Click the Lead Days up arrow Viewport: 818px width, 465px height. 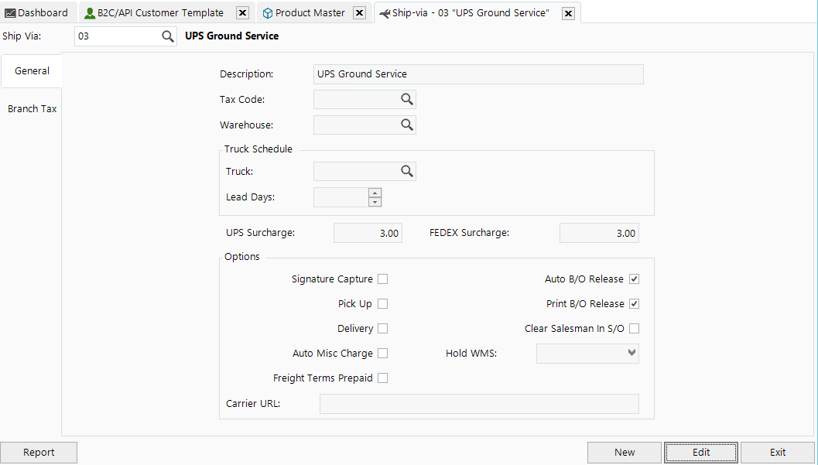pyautogui.click(x=375, y=193)
